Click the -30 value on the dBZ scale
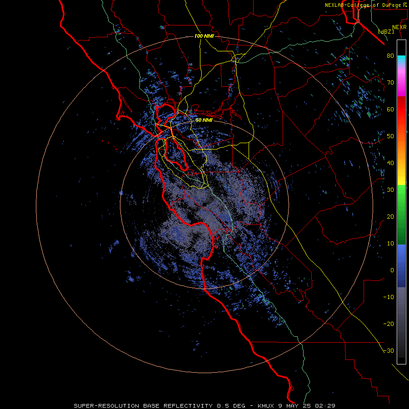Image resolution: width=409 pixels, height=409 pixels. (x=389, y=350)
